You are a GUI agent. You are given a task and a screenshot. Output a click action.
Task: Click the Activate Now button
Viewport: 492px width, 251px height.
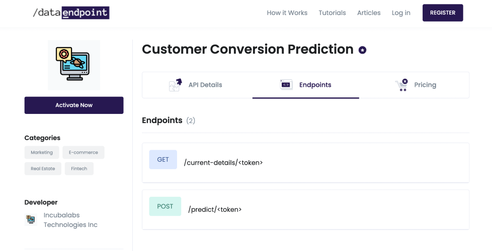point(74,105)
